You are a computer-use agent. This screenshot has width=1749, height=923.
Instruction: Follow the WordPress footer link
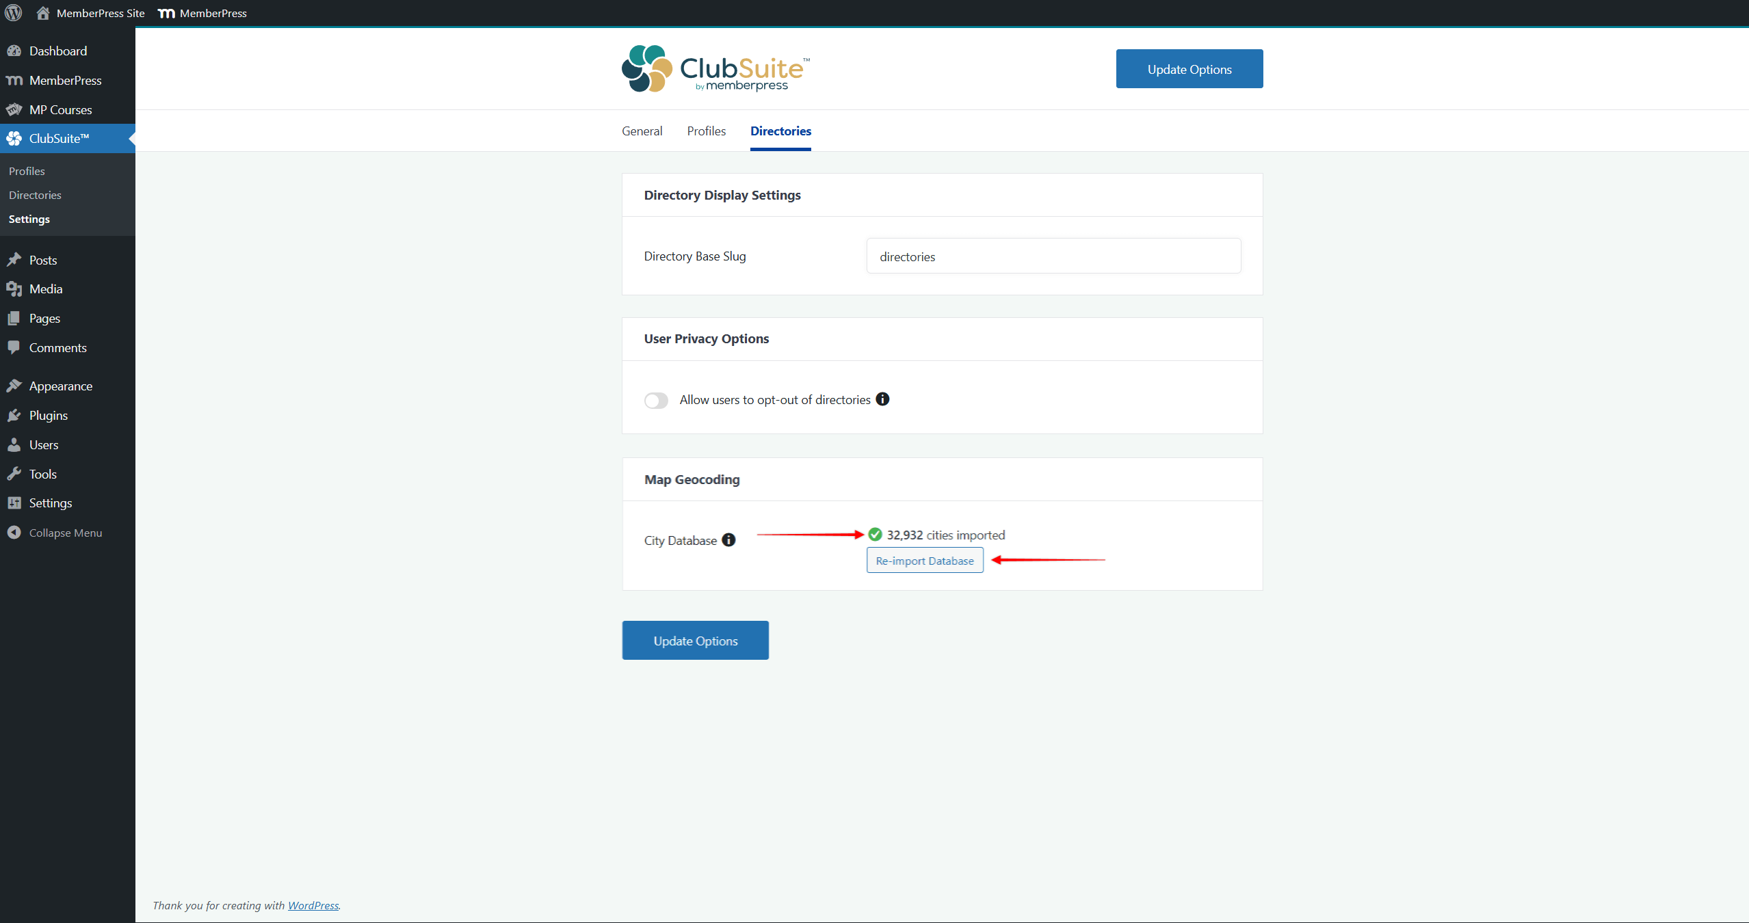[x=313, y=905]
